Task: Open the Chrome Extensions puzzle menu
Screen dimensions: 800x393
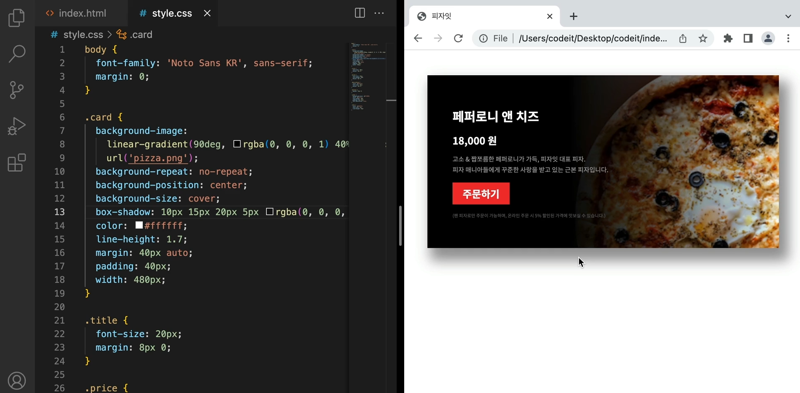Action: [x=728, y=38]
